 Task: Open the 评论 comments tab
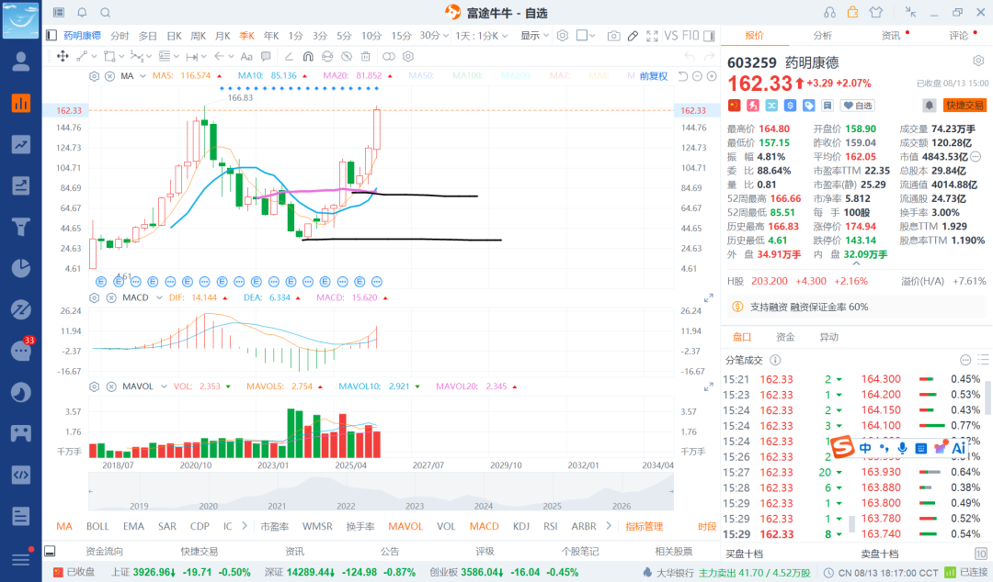pyautogui.click(x=958, y=36)
